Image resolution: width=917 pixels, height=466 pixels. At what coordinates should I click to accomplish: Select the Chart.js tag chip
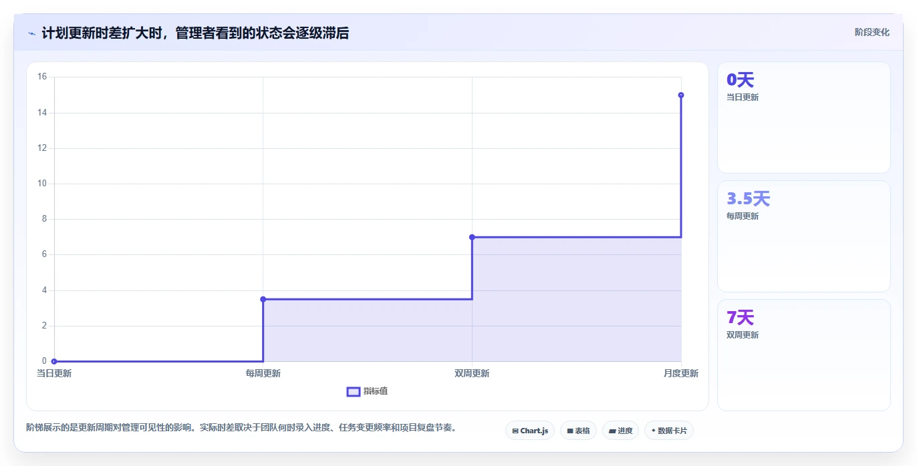pyautogui.click(x=530, y=431)
